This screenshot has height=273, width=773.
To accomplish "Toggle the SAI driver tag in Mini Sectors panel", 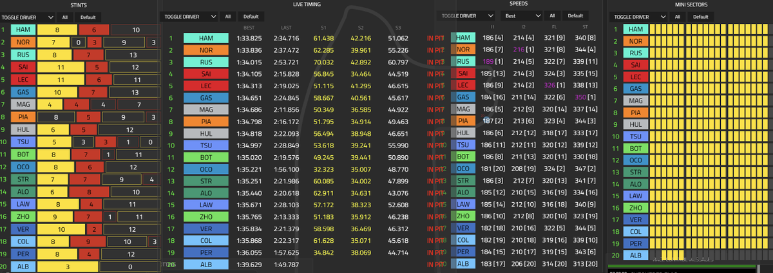I will click(635, 65).
